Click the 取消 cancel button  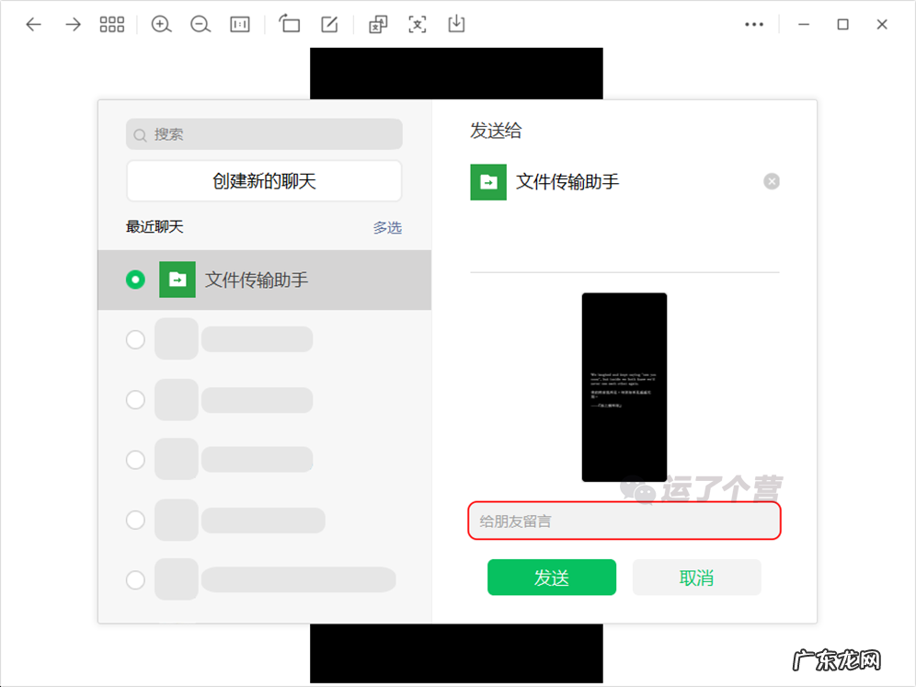pyautogui.click(x=696, y=577)
